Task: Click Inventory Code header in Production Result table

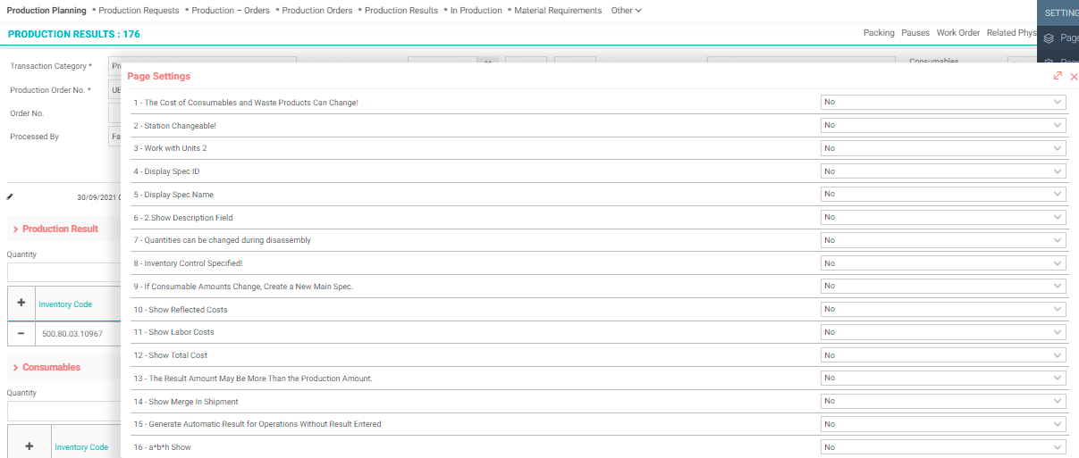Action: tap(65, 304)
